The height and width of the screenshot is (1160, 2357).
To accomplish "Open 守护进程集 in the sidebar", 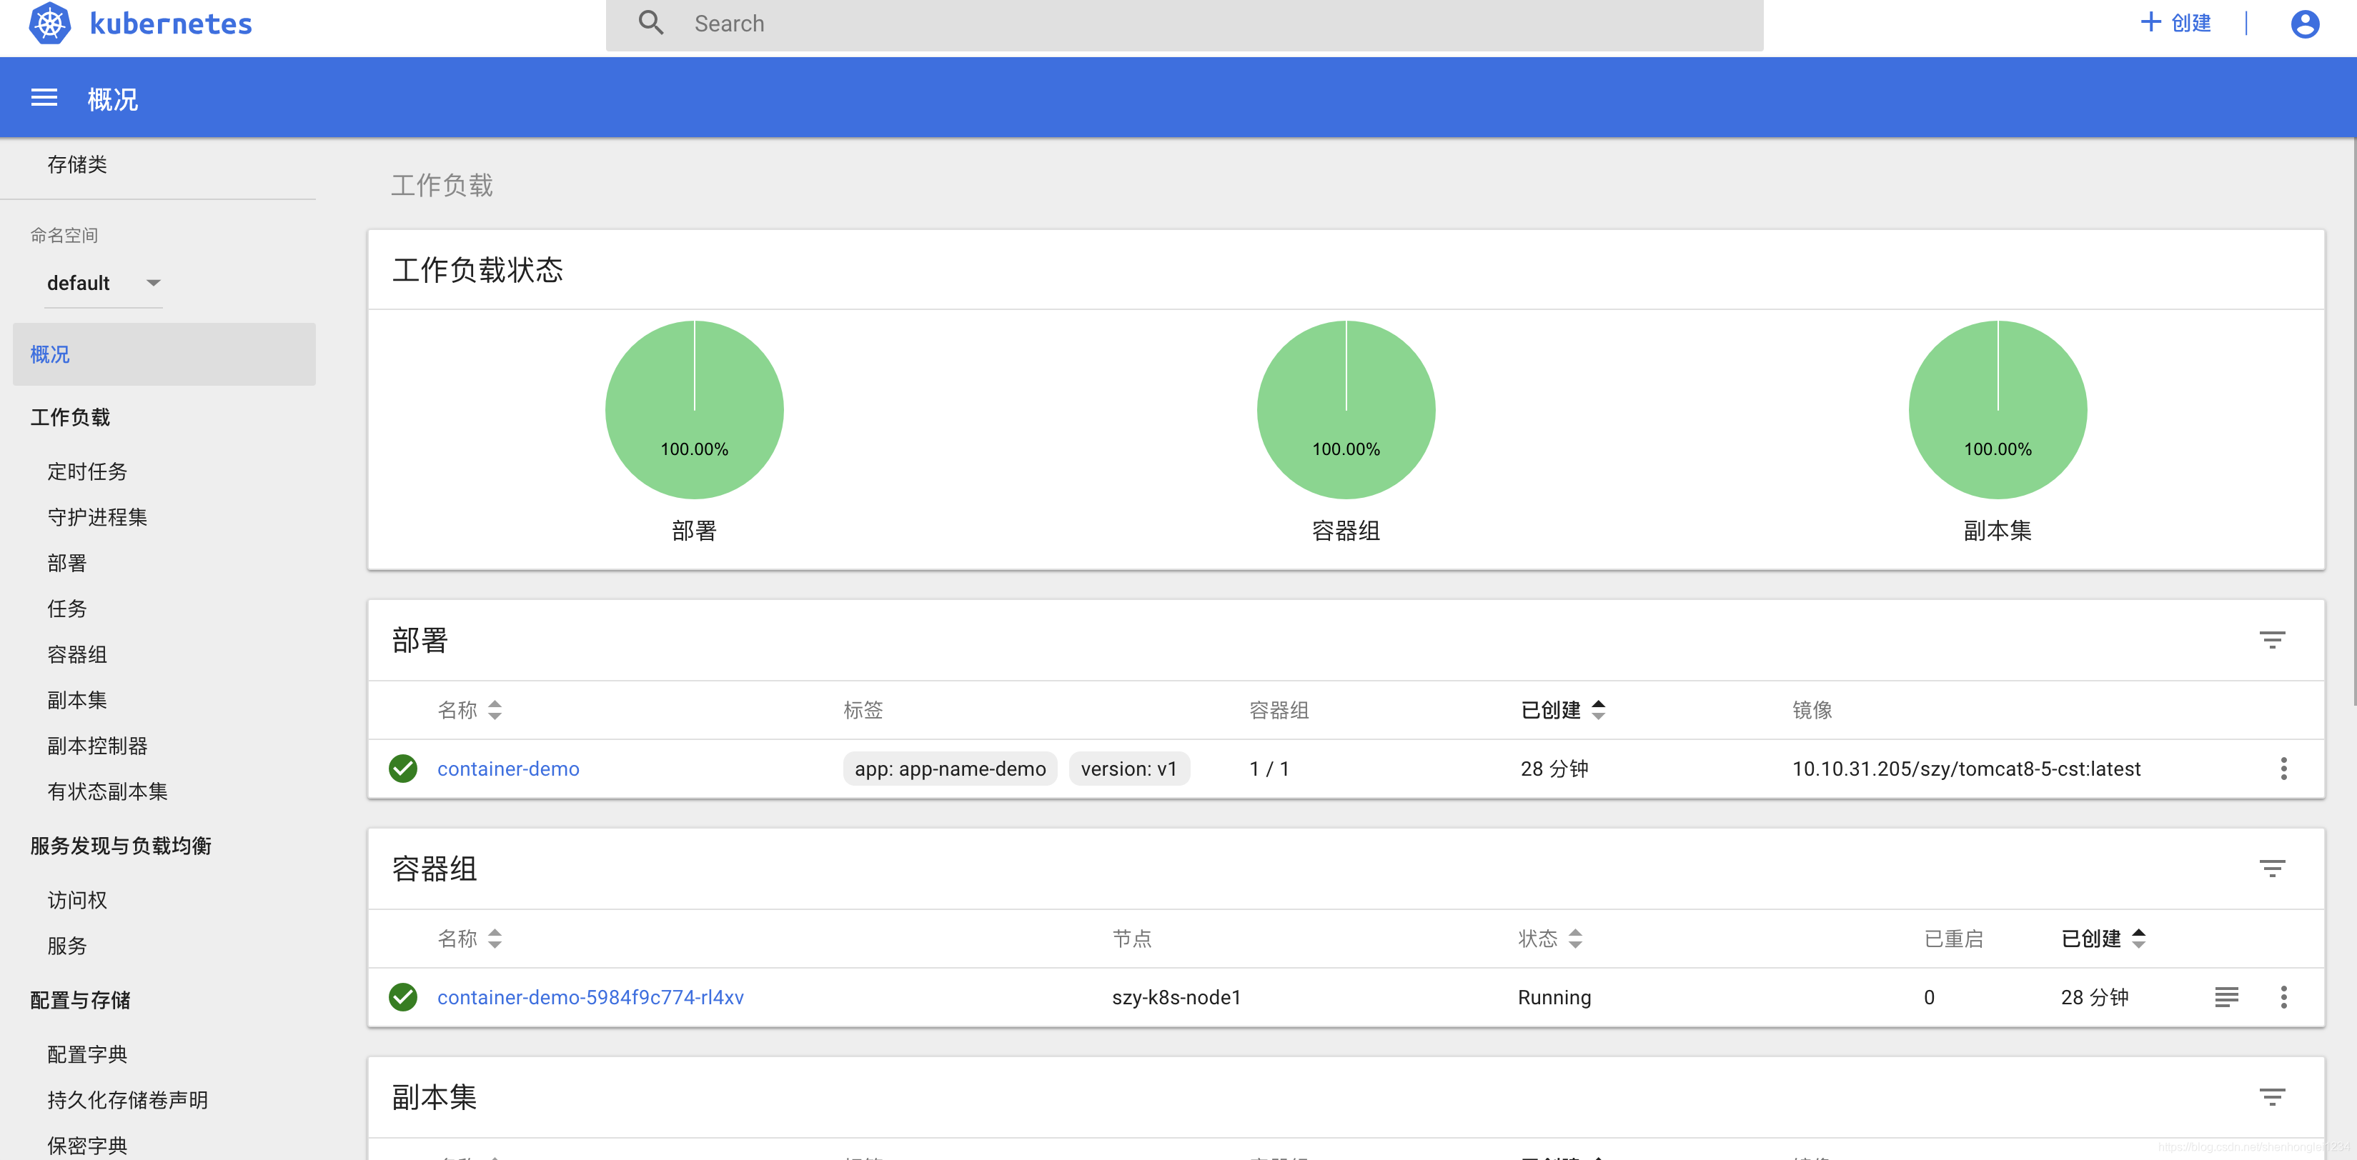I will coord(97,518).
